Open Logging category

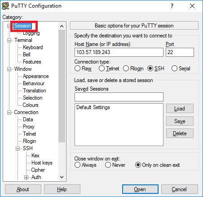tap(31, 33)
